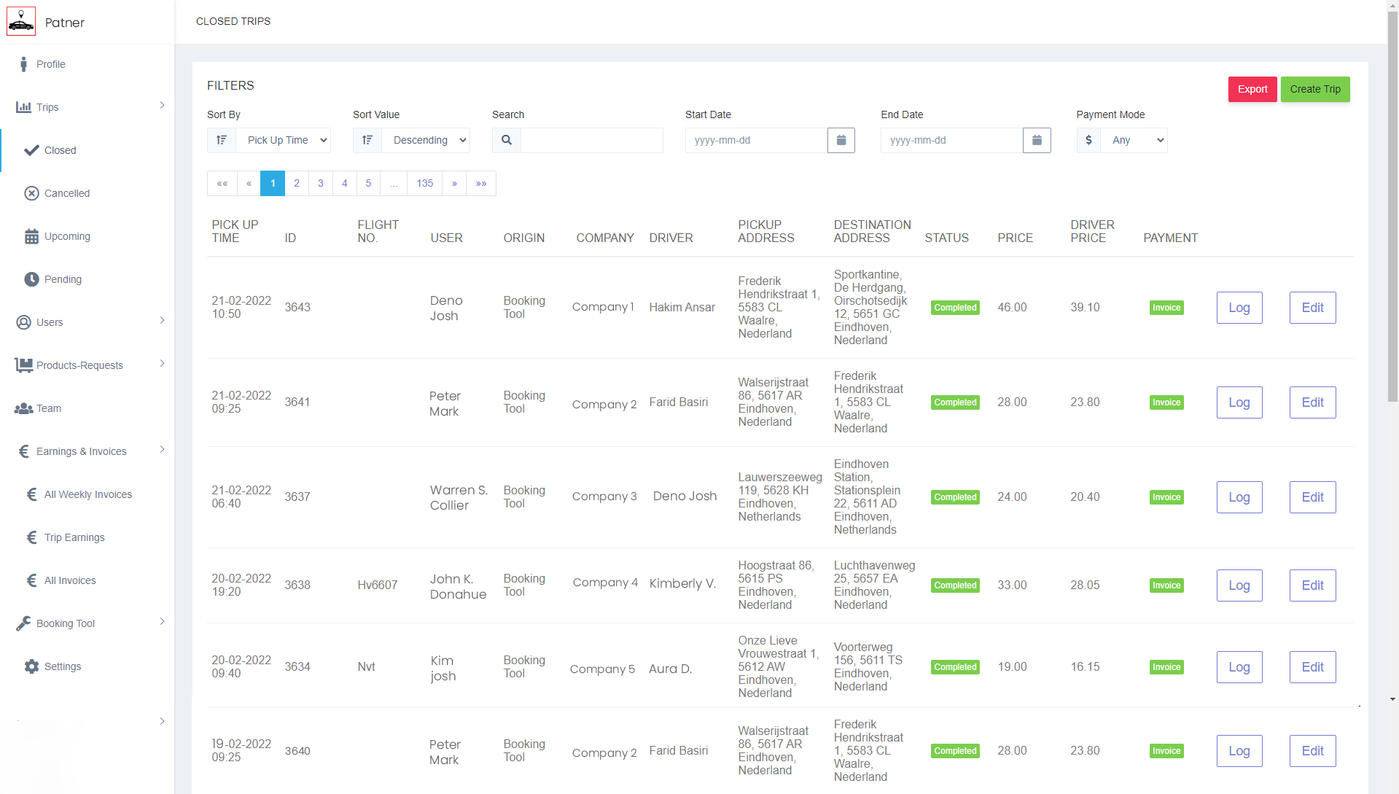Open the Payment Mode Any dropdown

pos(1134,140)
